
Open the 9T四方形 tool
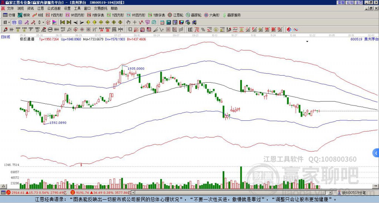(x=136, y=15)
